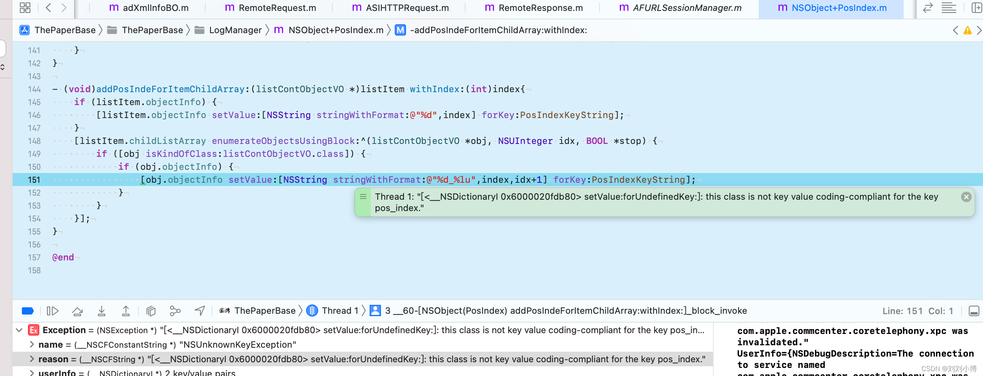Expand the reason variable row
983x376 pixels.
coord(32,359)
